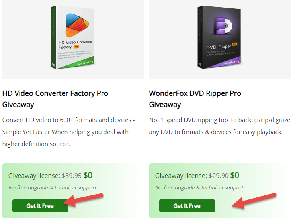Click the red arrow beside right Get It Free button
293x219 pixels.
coord(254,201)
